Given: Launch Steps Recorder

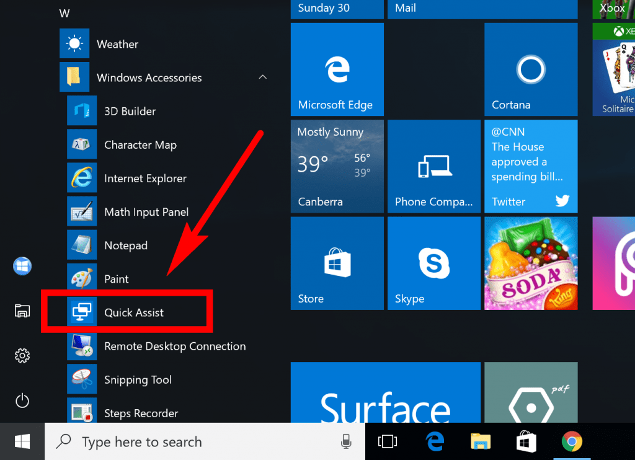Looking at the screenshot, I should (142, 413).
